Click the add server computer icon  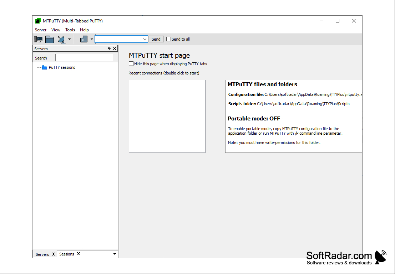(38, 39)
